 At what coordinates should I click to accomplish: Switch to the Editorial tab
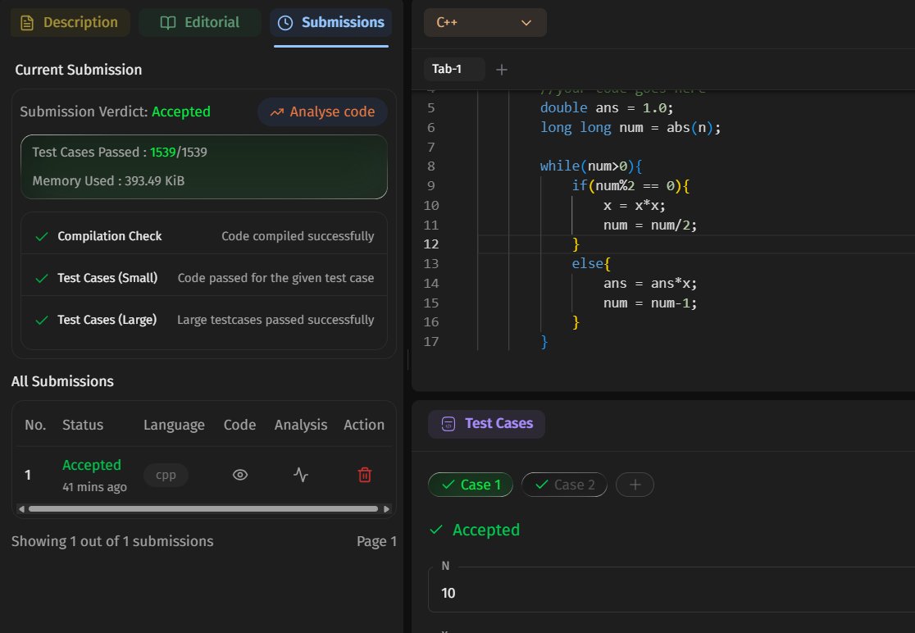[x=199, y=23]
